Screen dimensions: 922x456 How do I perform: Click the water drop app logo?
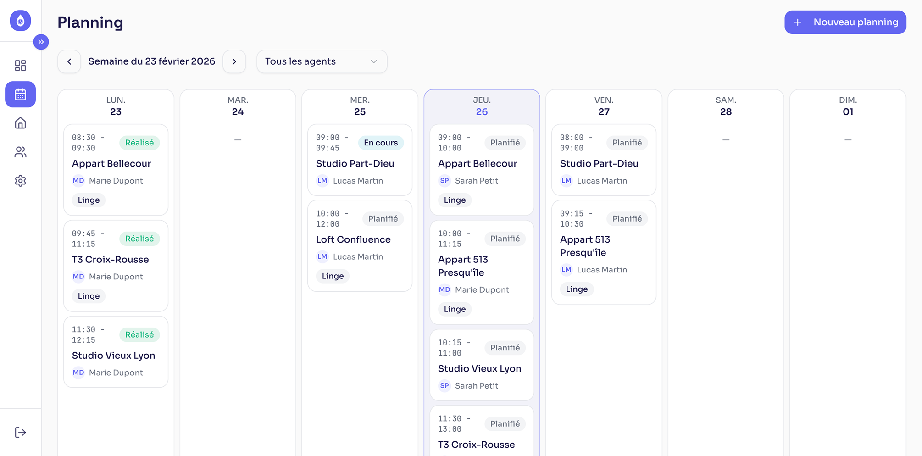tap(20, 21)
